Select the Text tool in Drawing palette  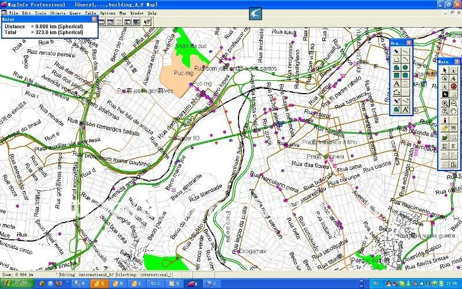(x=397, y=84)
